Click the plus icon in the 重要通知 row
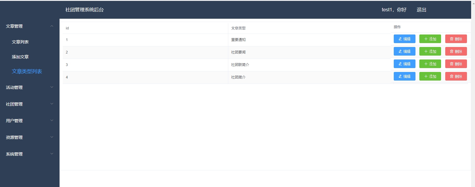 click(x=426, y=39)
